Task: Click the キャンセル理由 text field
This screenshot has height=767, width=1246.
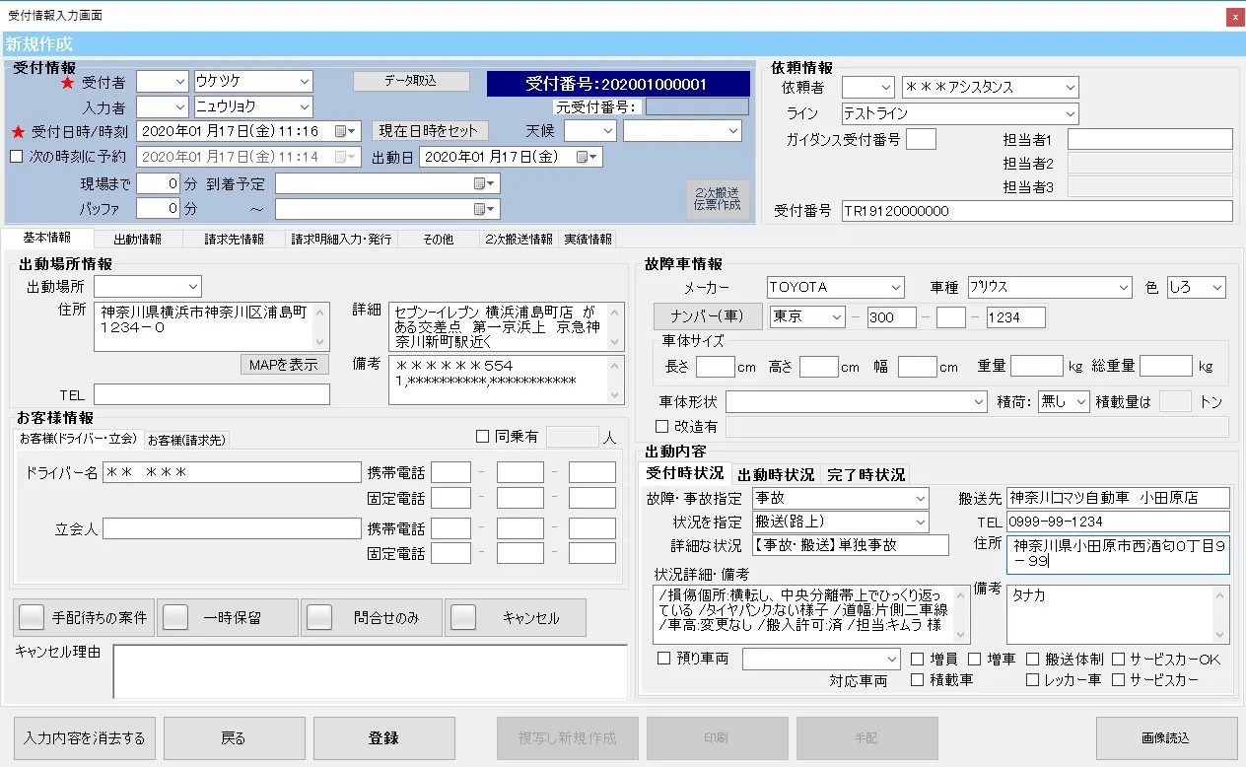Action: pyautogui.click(x=370, y=671)
